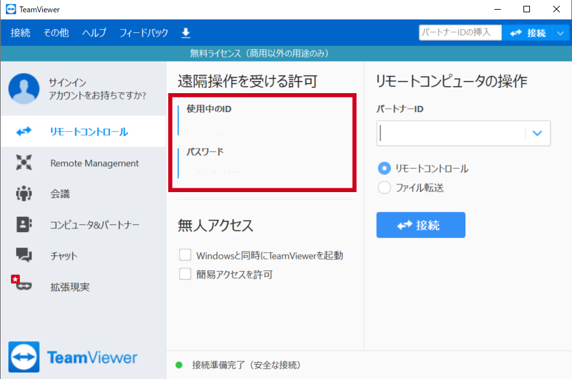
Task: Focus the パートナーIDの挿入 field in the header
Action: click(x=460, y=32)
